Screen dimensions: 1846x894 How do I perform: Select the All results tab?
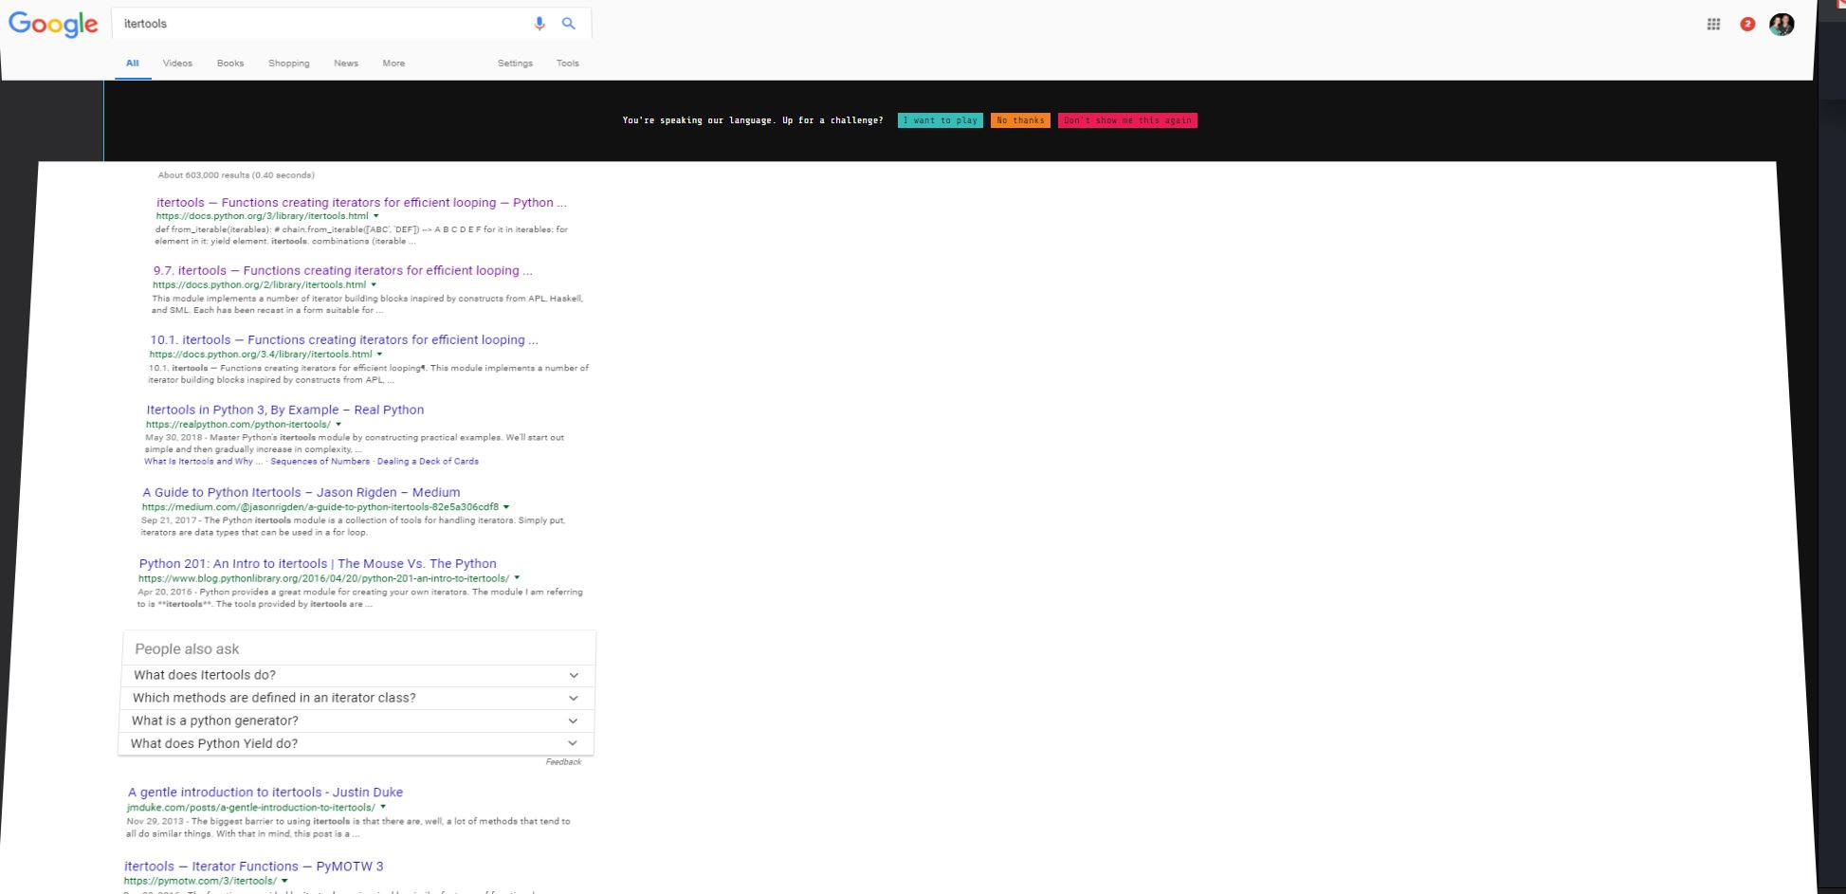tap(133, 64)
